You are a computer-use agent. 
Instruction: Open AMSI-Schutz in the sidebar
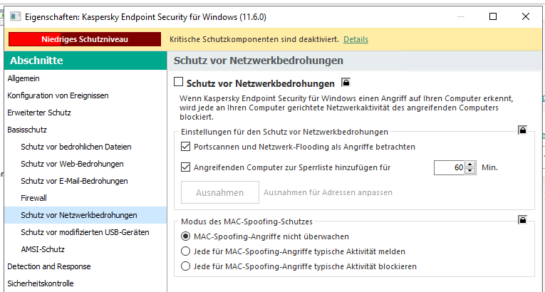[x=43, y=249]
